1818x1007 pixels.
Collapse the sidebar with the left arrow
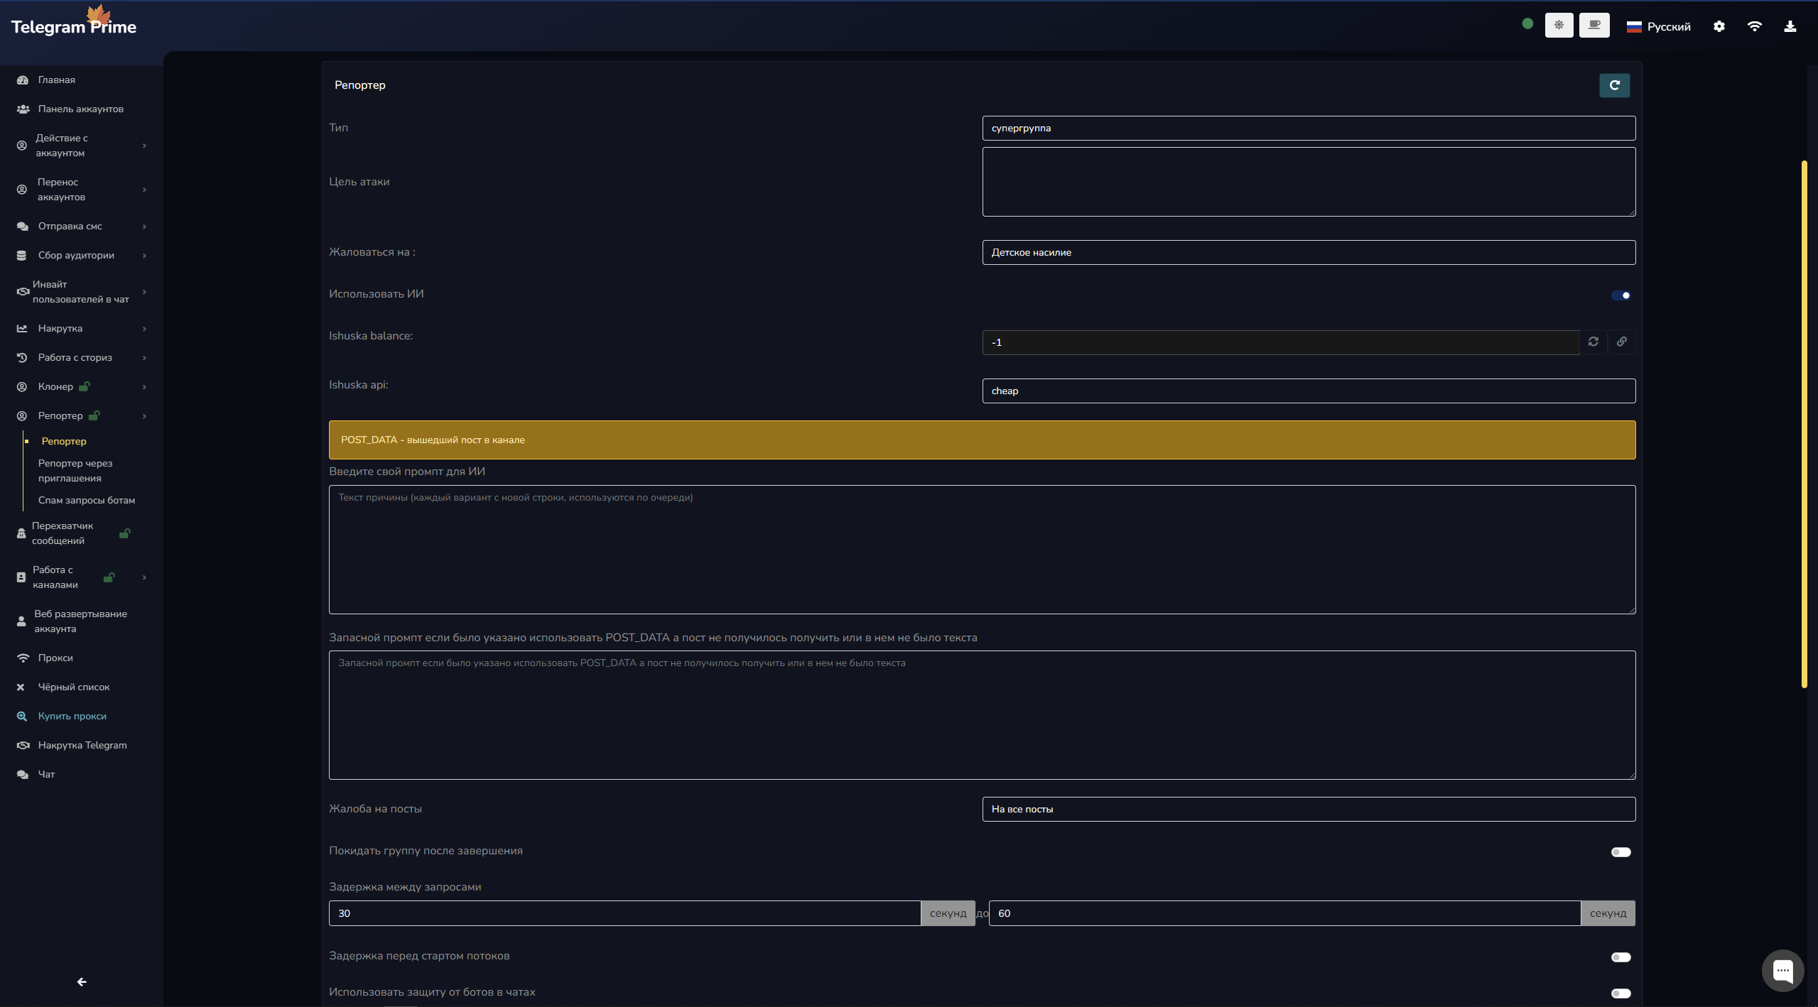(82, 982)
